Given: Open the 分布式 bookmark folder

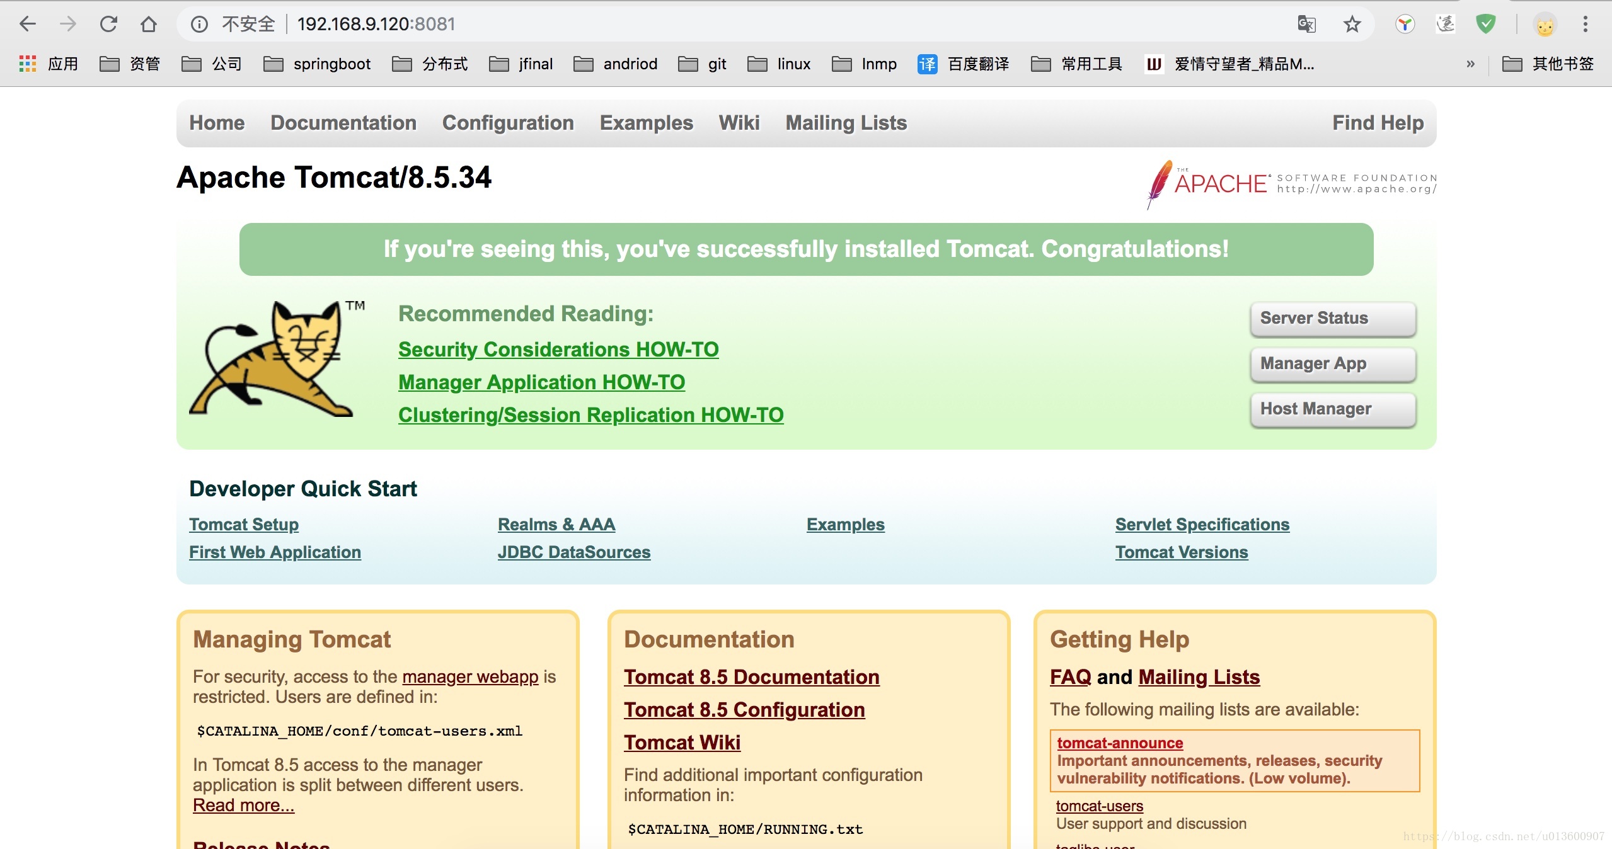Looking at the screenshot, I should 430,64.
